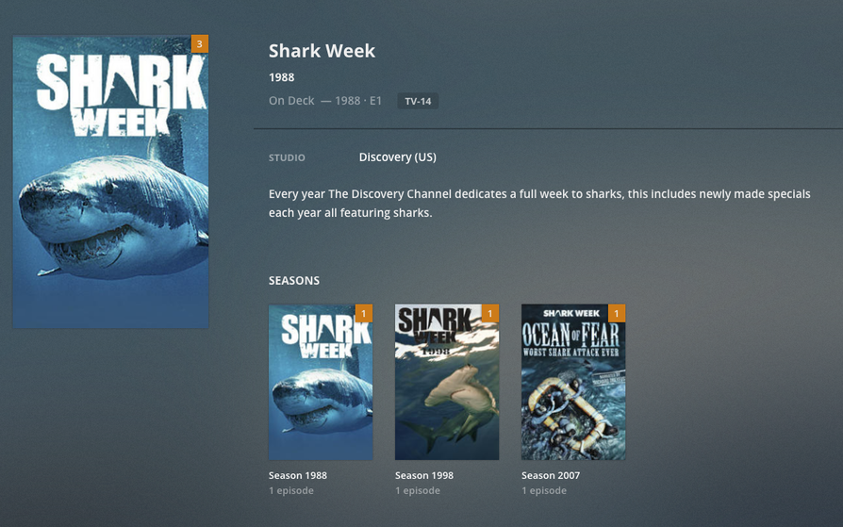This screenshot has width=843, height=527.
Task: Click the Shark Week show title heading
Action: coord(322,51)
